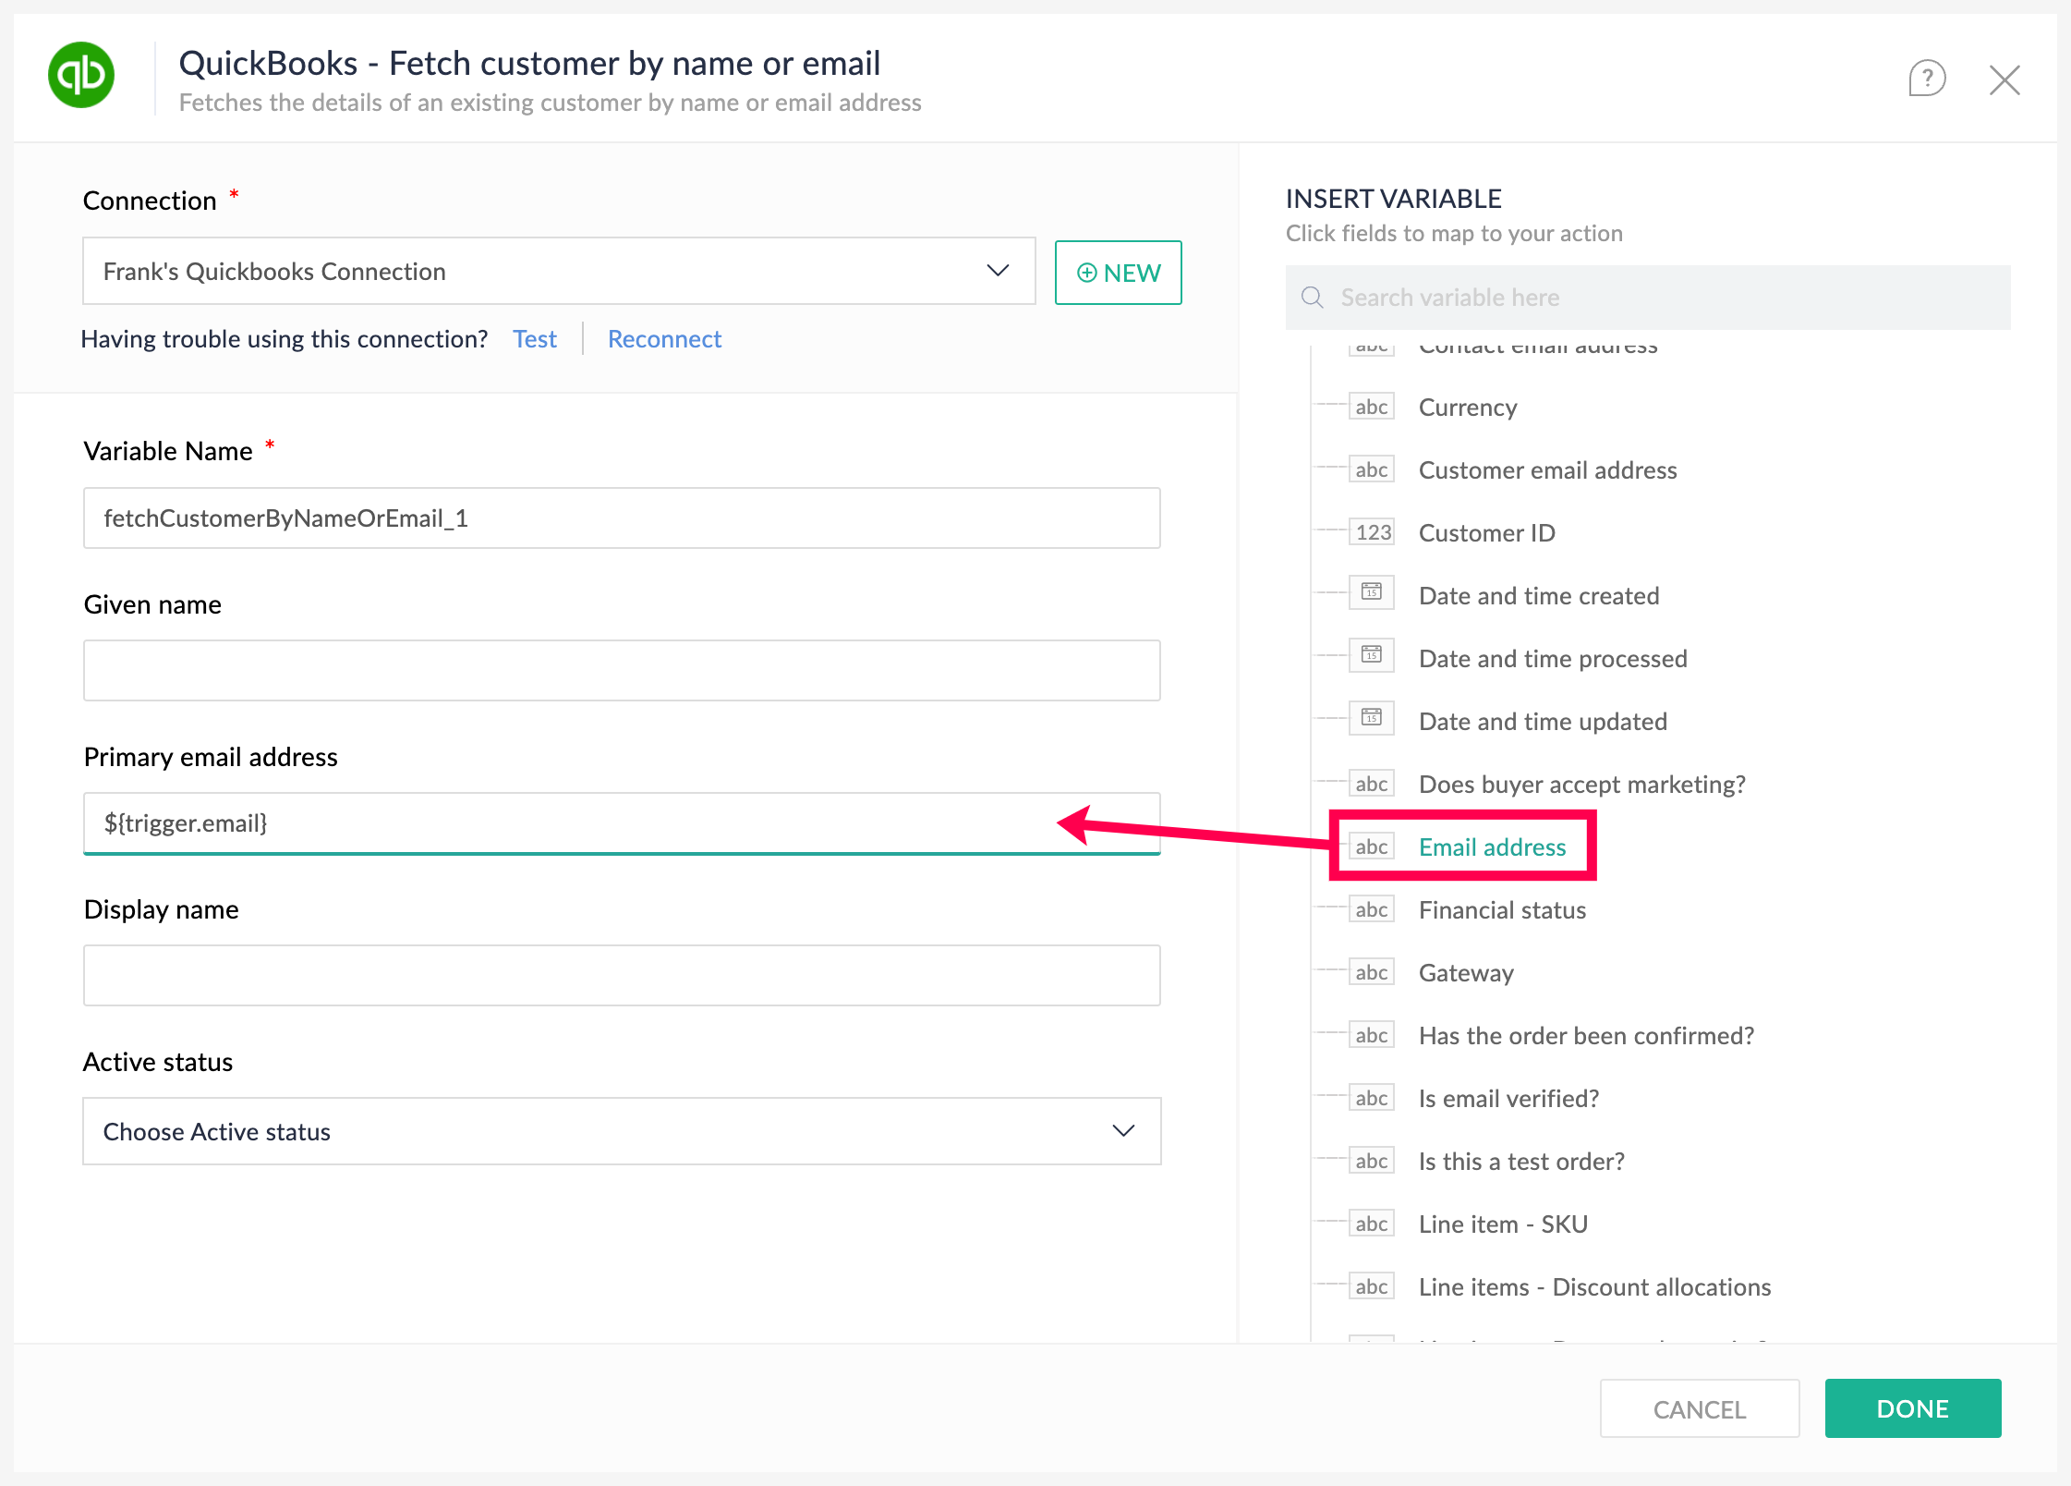This screenshot has height=1486, width=2071.
Task: Focus the Search variable here box
Action: [x=1663, y=298]
